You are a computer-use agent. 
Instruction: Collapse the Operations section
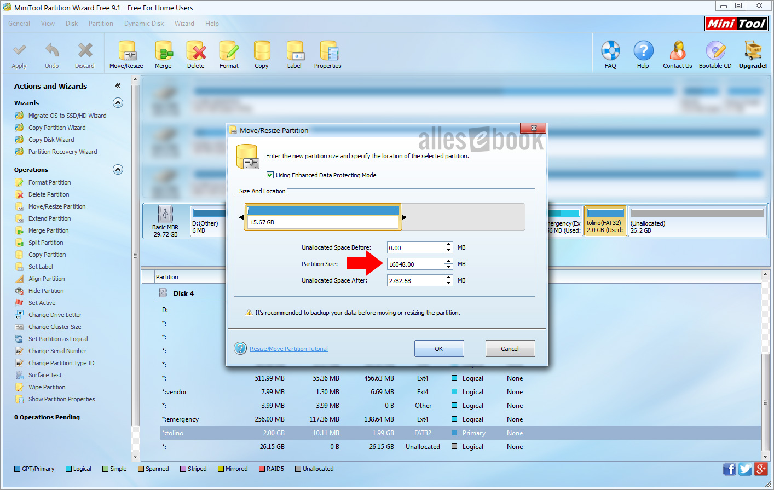click(x=118, y=170)
